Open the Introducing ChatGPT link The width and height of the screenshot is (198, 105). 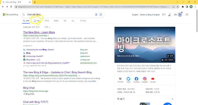coord(35,56)
